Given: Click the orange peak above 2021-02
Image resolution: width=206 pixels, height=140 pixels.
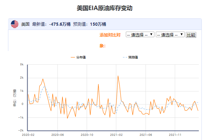Looking at the screenshot, I should pos(118,76).
